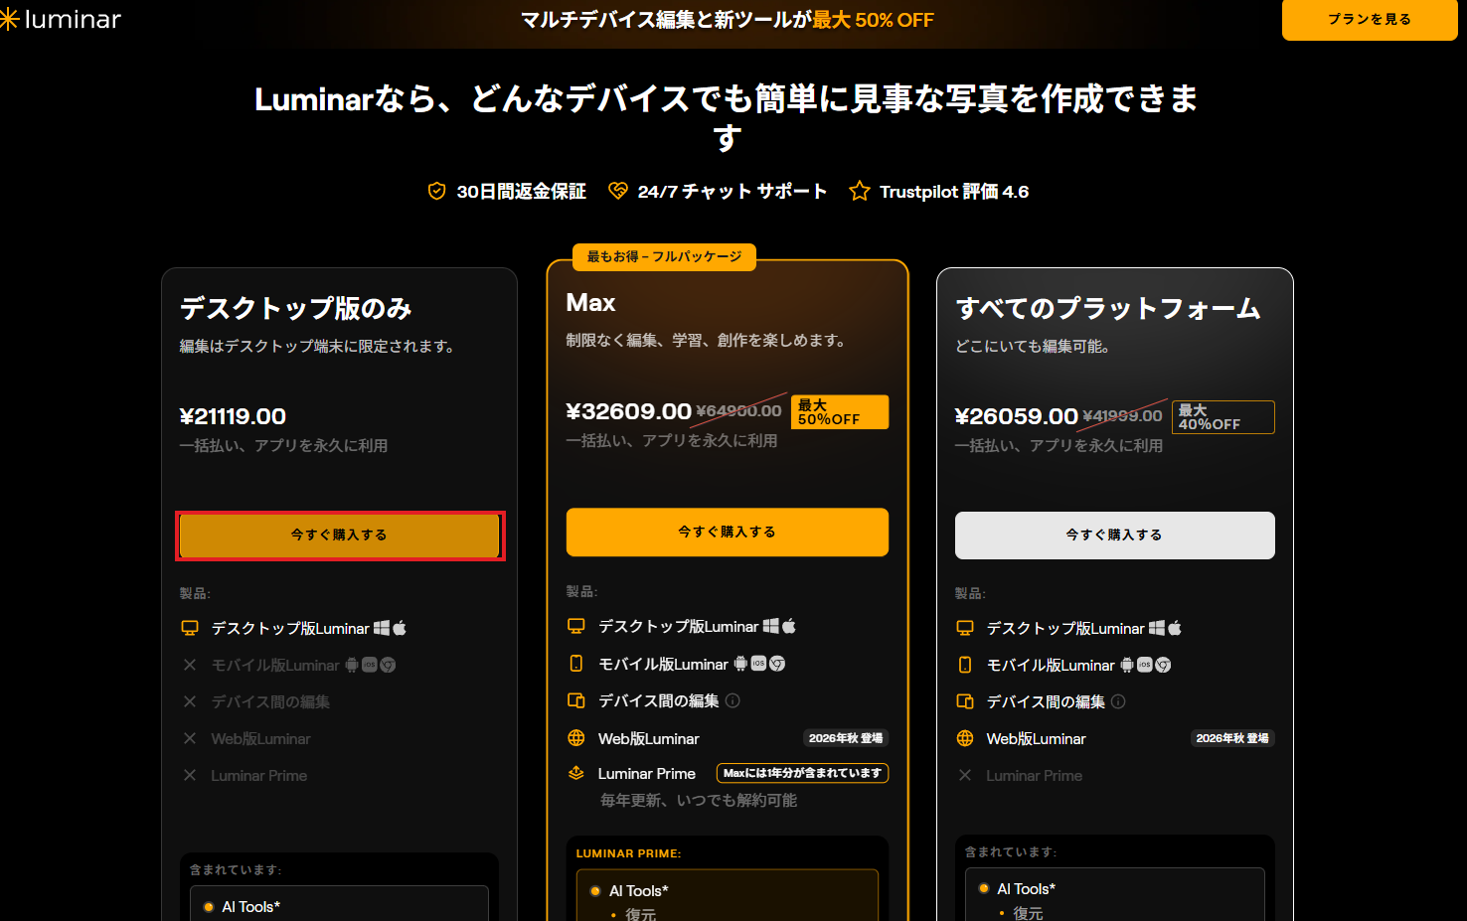Click the Windows logo in the デスクトップ版のみ card
This screenshot has height=921, width=1467.
coord(382,628)
